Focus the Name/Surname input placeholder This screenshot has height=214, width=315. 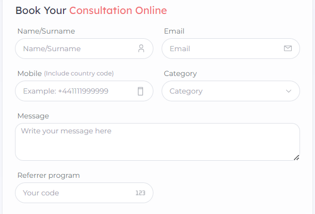pos(52,49)
